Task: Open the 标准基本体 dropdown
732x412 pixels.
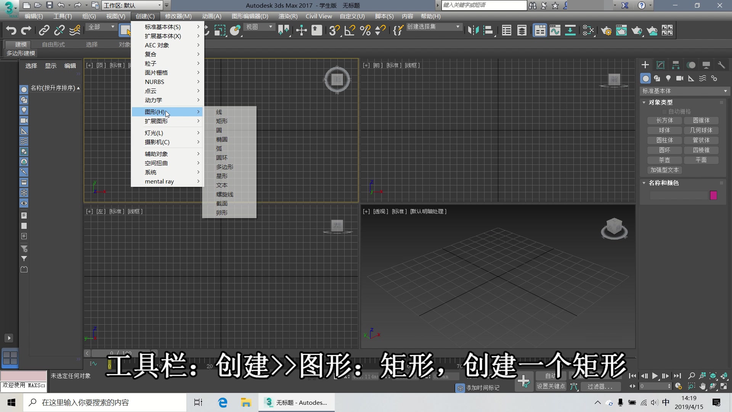Action: (684, 91)
